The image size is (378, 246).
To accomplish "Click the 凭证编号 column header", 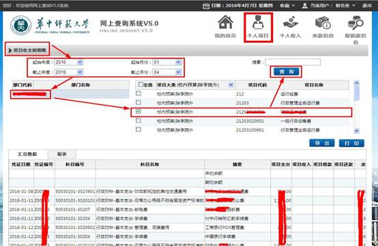I will 44,164.
